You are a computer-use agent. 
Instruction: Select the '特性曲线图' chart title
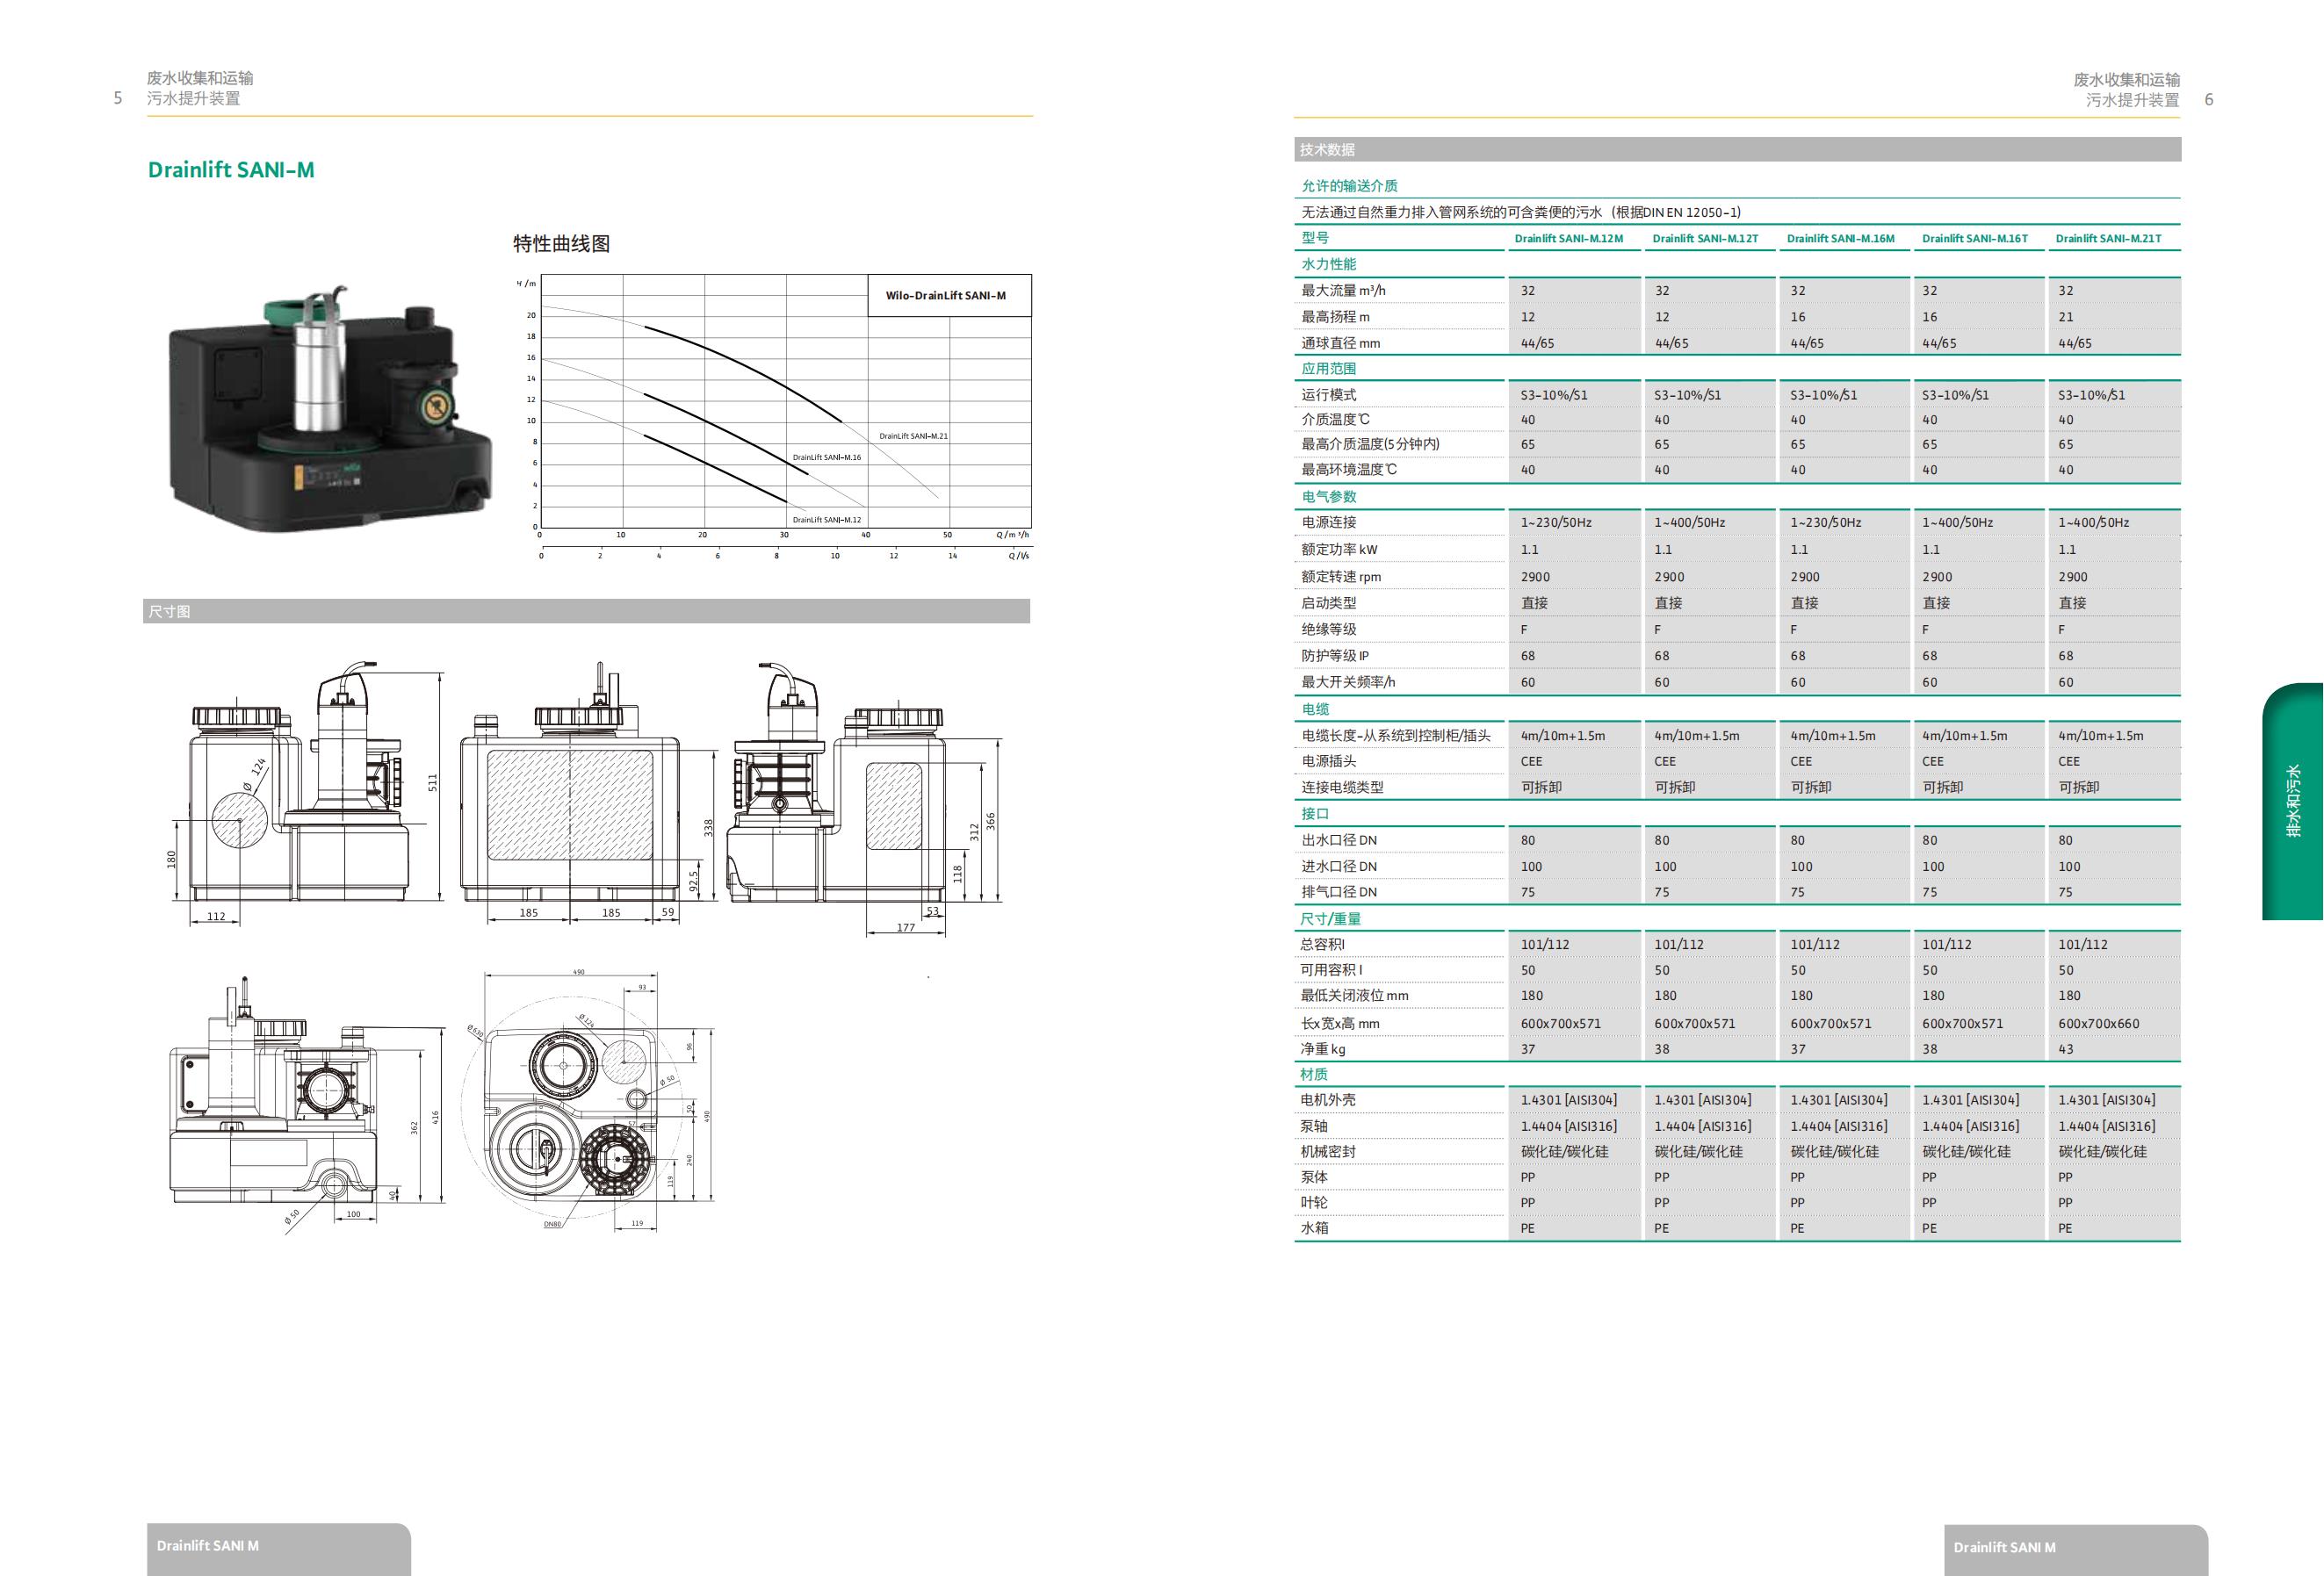pos(561,244)
